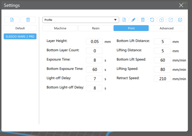Click the rightmost share profile icon
The width and height of the screenshot is (192, 136).
180,20
